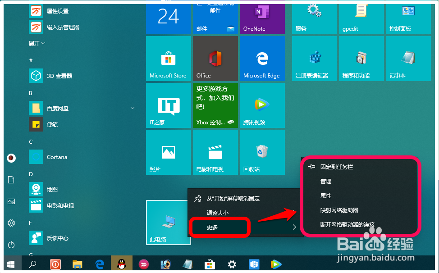This screenshot has height=273, width=439.
Task: Choose 属性 in the submenu
Action: [360, 196]
